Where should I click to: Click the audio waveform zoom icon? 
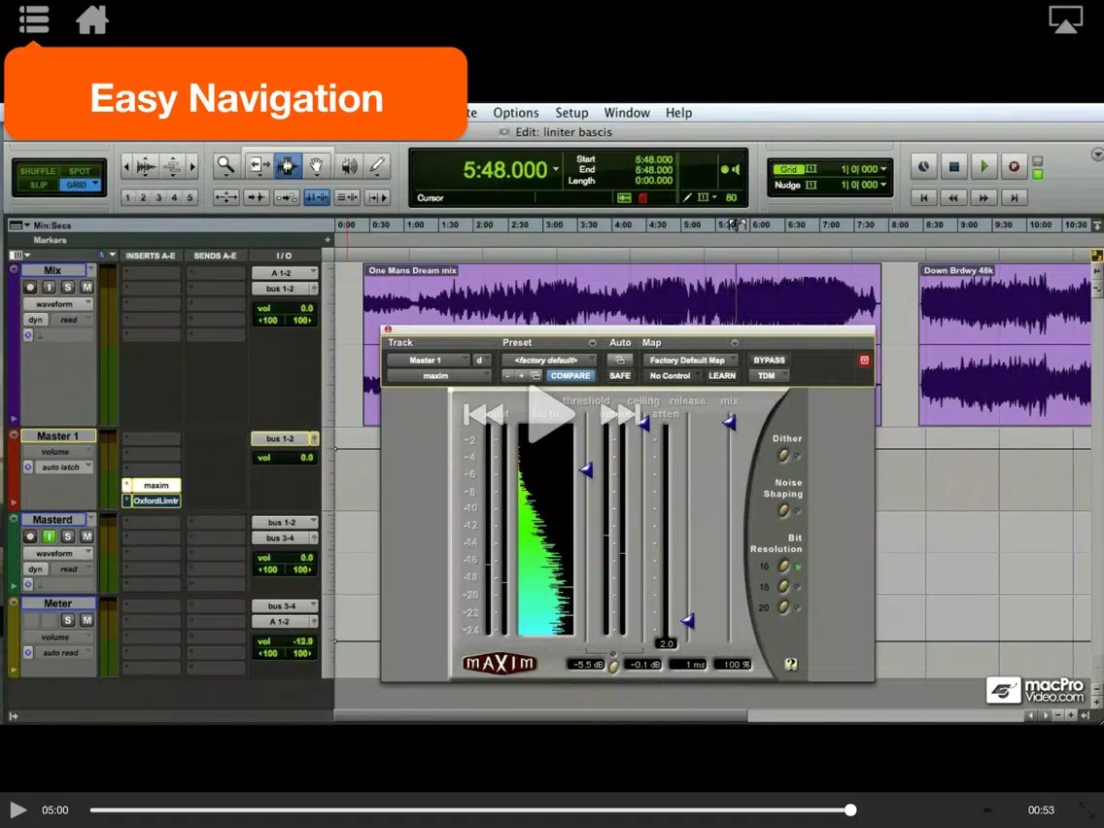tap(147, 167)
